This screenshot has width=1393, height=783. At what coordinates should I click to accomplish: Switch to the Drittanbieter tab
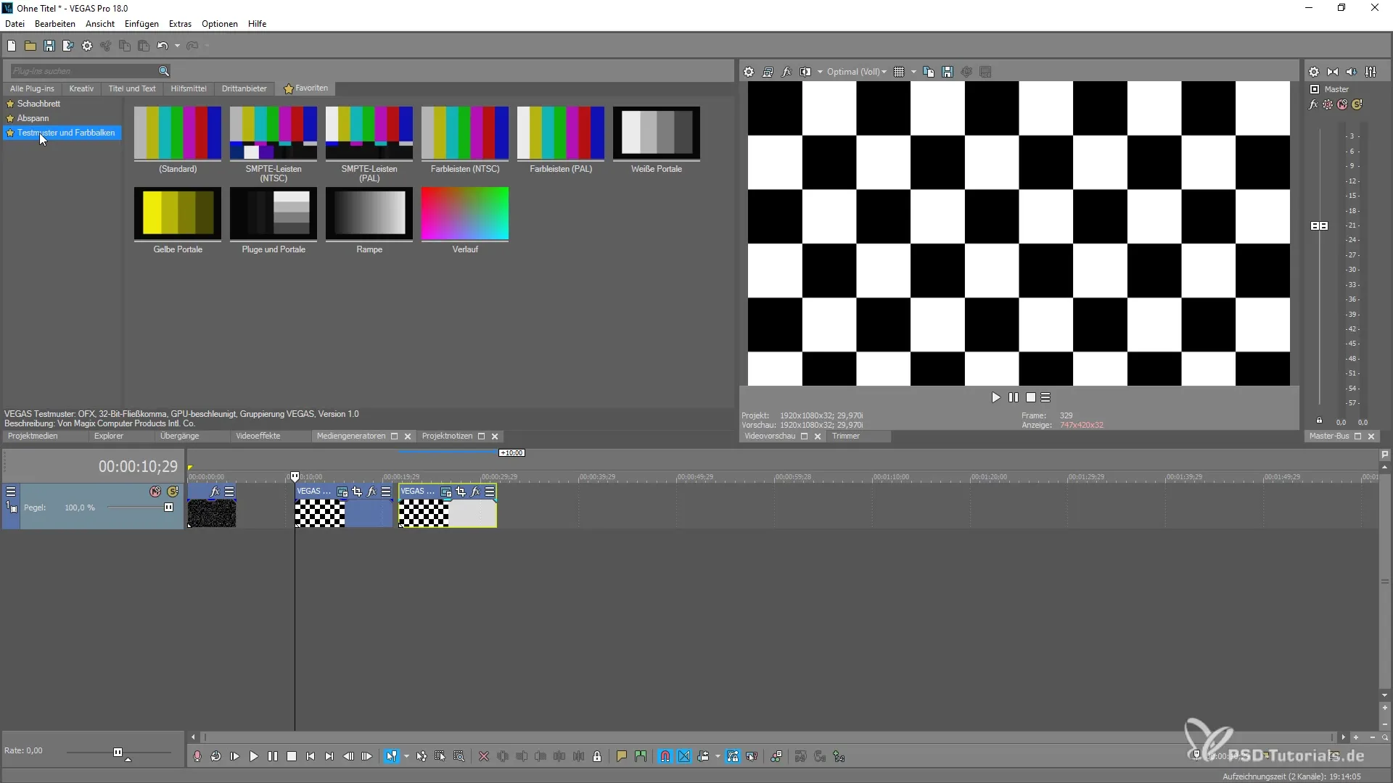244,88
